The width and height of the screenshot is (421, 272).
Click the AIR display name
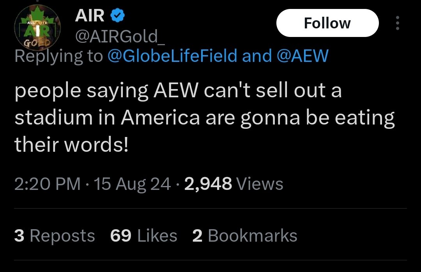pyautogui.click(x=90, y=16)
